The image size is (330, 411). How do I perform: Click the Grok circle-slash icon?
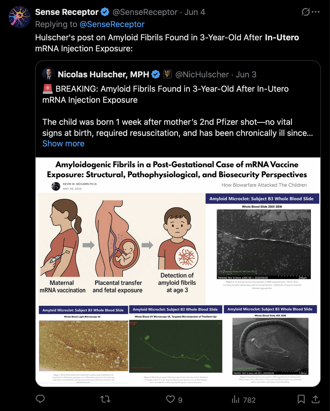click(x=305, y=12)
